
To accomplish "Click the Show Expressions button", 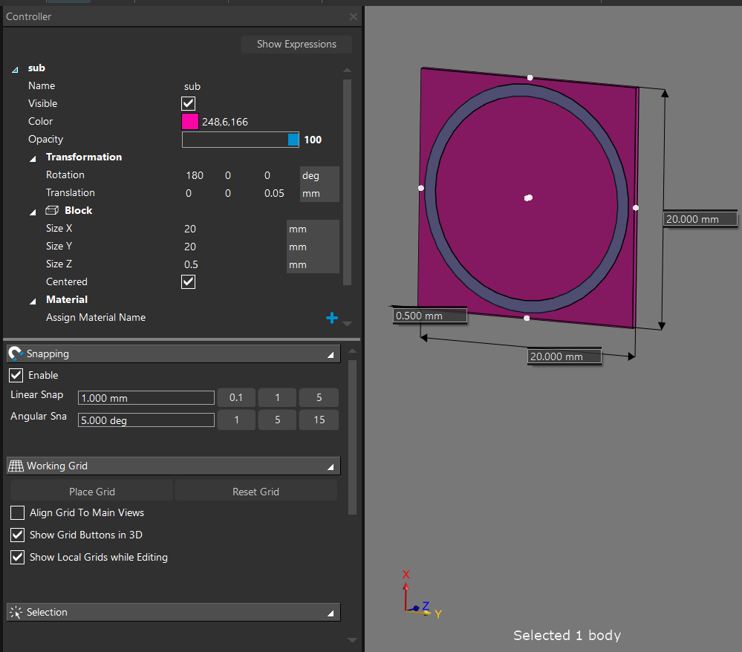I will [x=296, y=45].
